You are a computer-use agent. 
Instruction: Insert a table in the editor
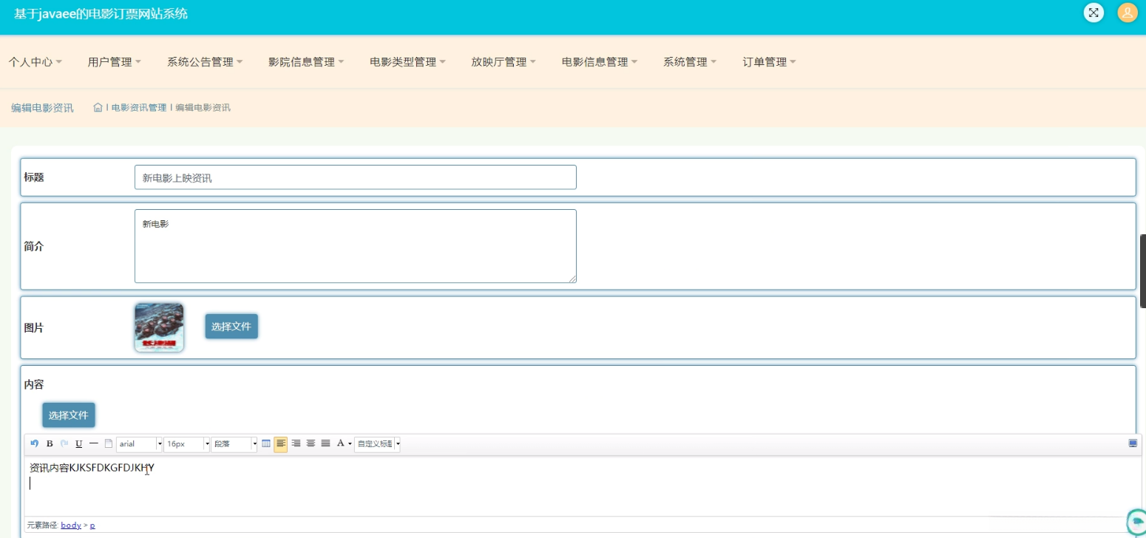[x=266, y=443]
